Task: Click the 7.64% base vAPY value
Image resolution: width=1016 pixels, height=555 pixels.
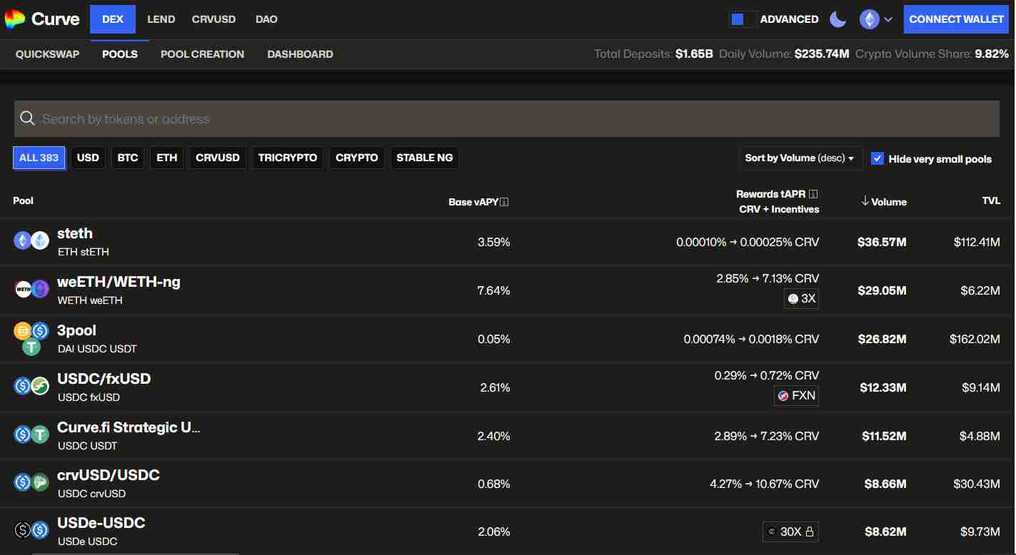Action: (x=493, y=290)
